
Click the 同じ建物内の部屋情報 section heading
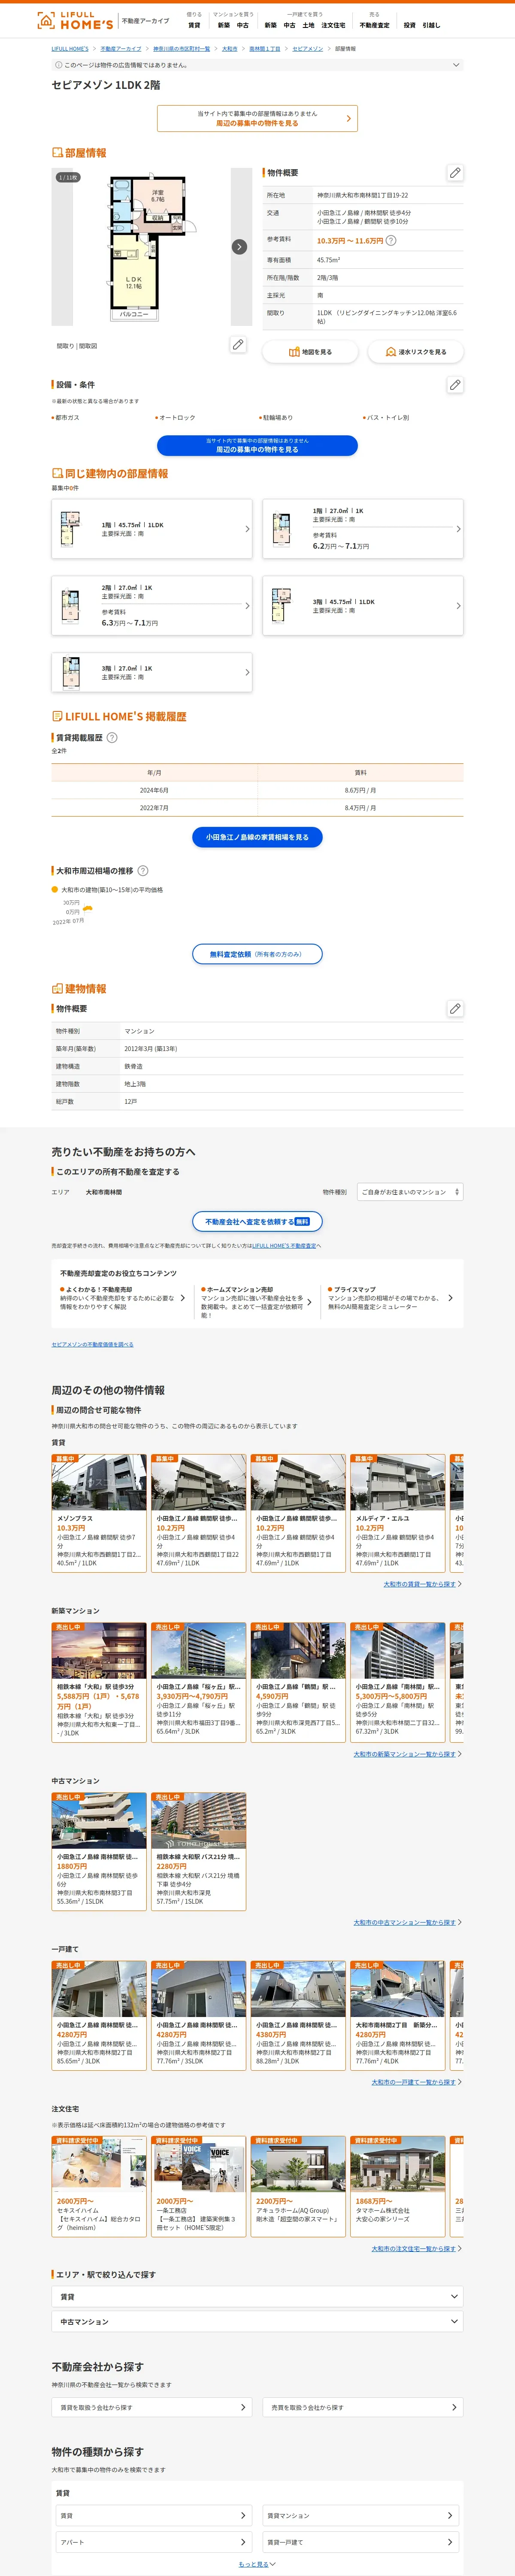point(110,474)
